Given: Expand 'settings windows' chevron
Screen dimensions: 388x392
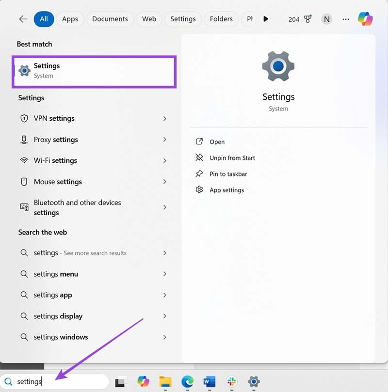Looking at the screenshot, I should 164,337.
